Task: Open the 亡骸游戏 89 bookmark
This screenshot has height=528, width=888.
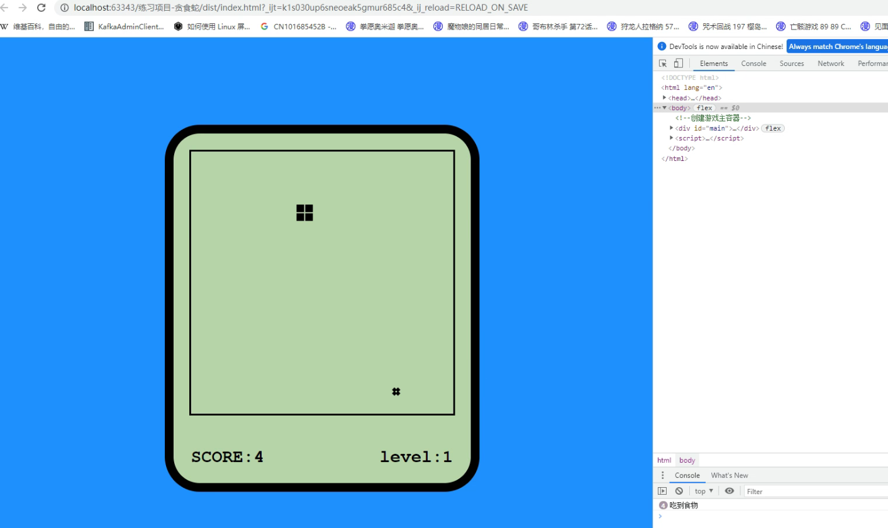Action: (x=814, y=26)
